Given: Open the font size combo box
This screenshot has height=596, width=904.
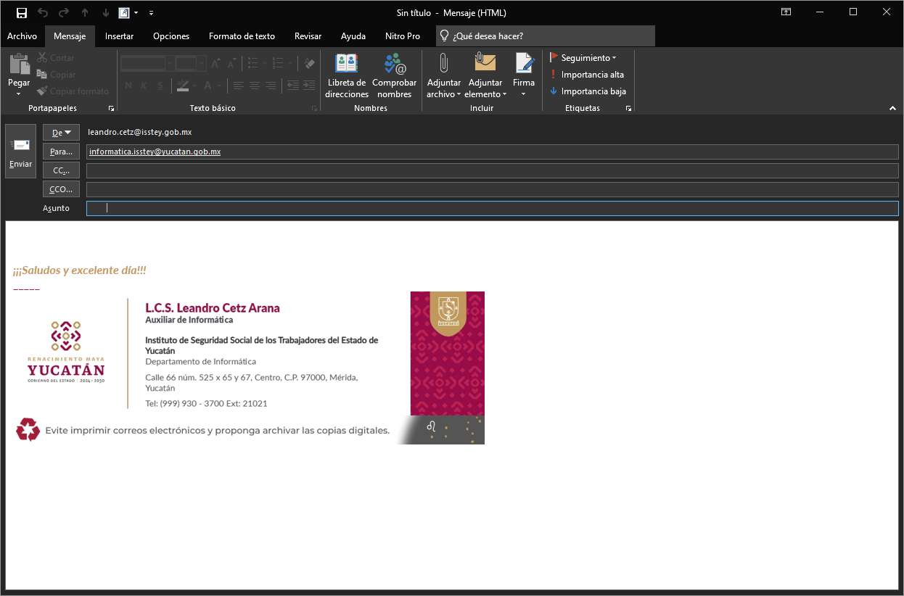Looking at the screenshot, I should pyautogui.click(x=191, y=64).
